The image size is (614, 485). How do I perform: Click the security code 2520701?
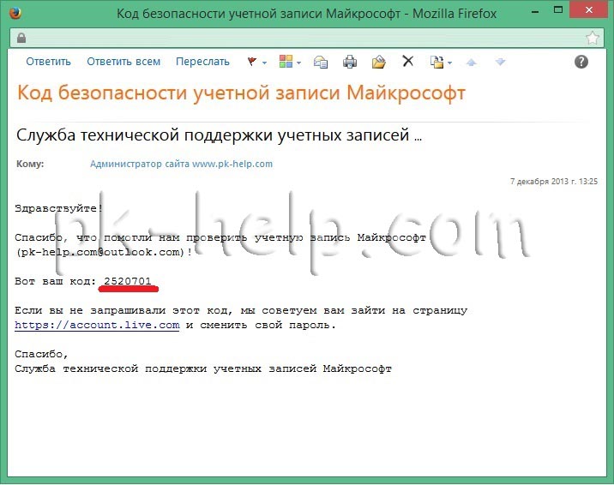point(128,281)
